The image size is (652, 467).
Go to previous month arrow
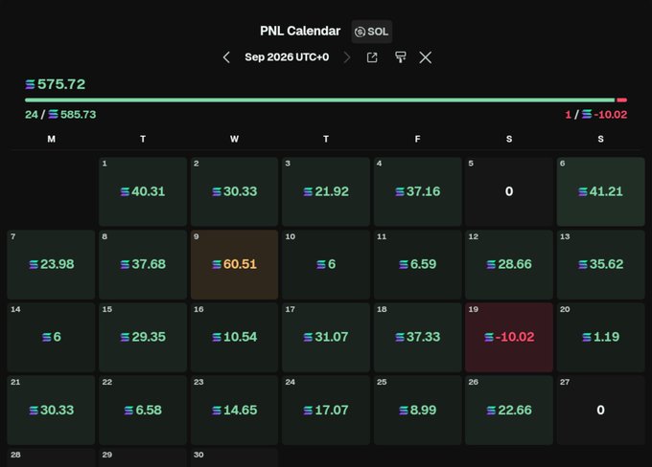tap(226, 57)
